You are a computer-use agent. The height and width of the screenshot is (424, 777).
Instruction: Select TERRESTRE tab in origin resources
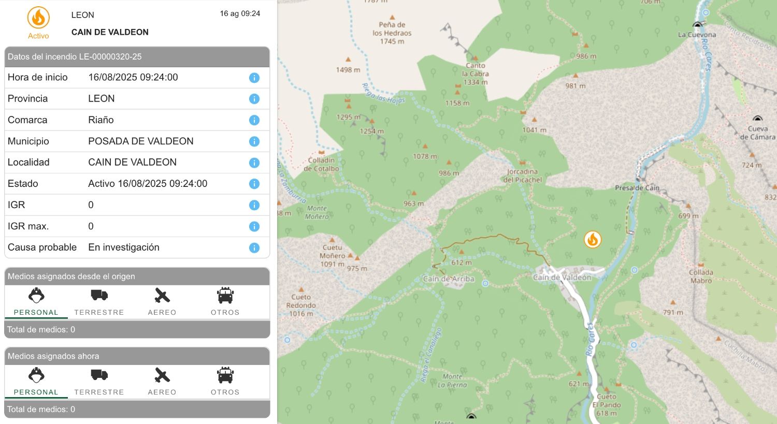99,302
